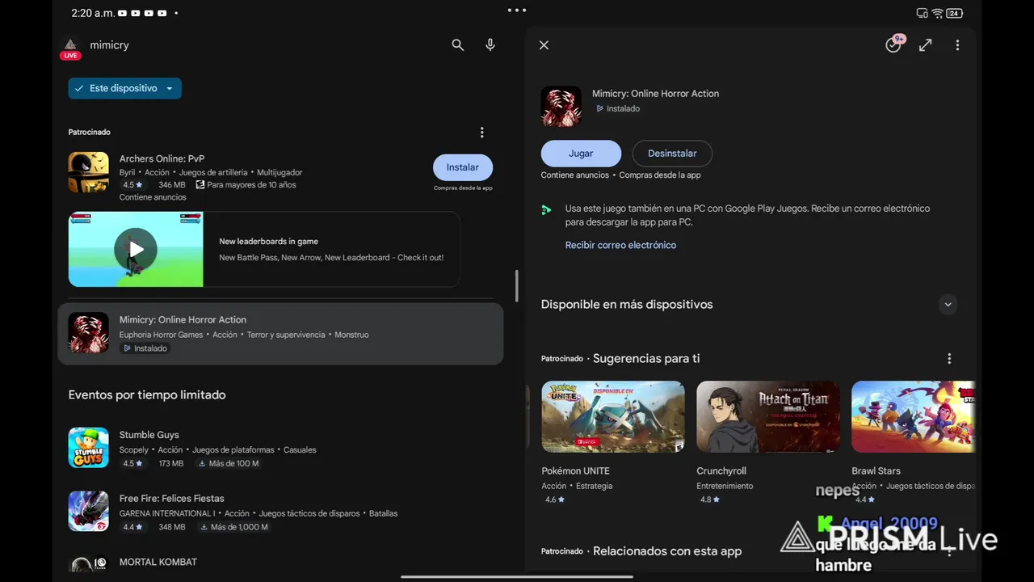Expand Disponible en más dispositivos section
The width and height of the screenshot is (1034, 582).
[x=948, y=305]
